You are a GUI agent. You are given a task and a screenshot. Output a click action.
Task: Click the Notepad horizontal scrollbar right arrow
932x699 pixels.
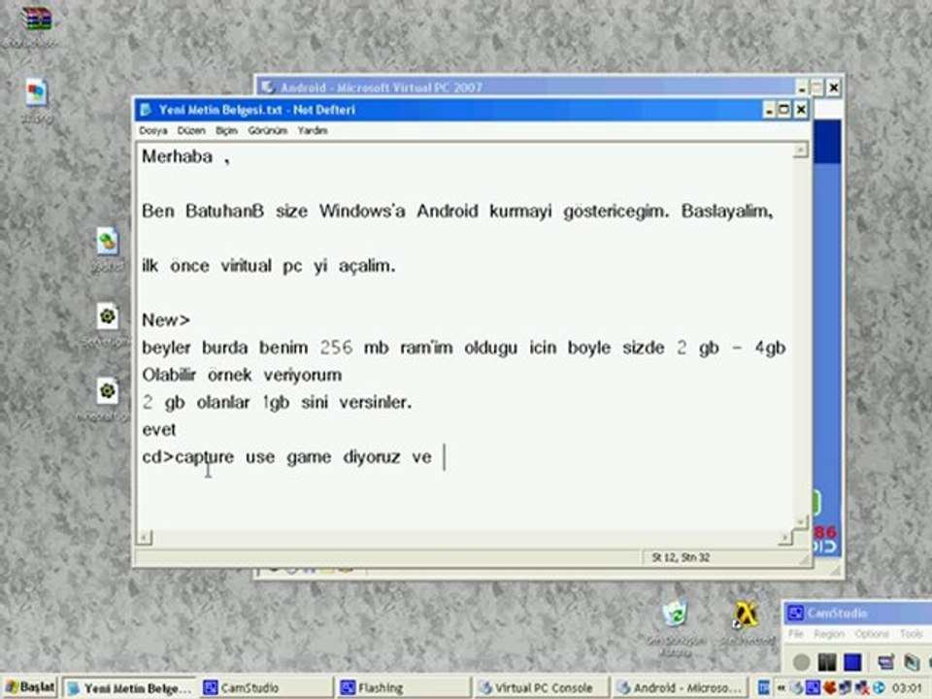click(785, 537)
